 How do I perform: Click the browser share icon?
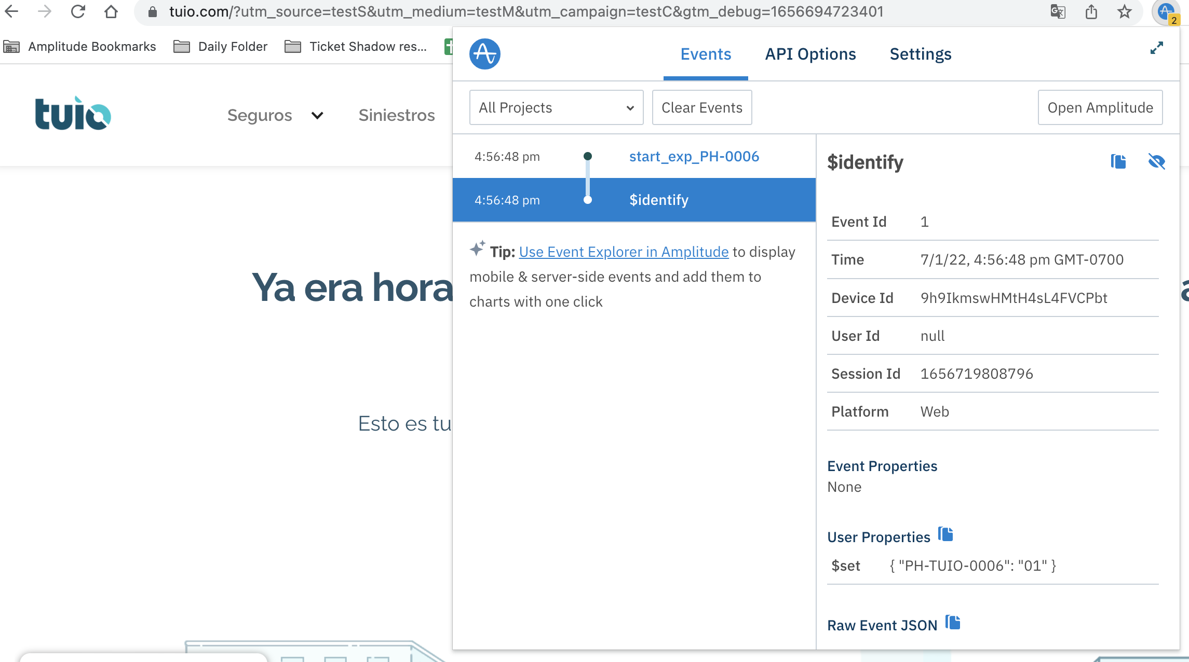pos(1091,11)
